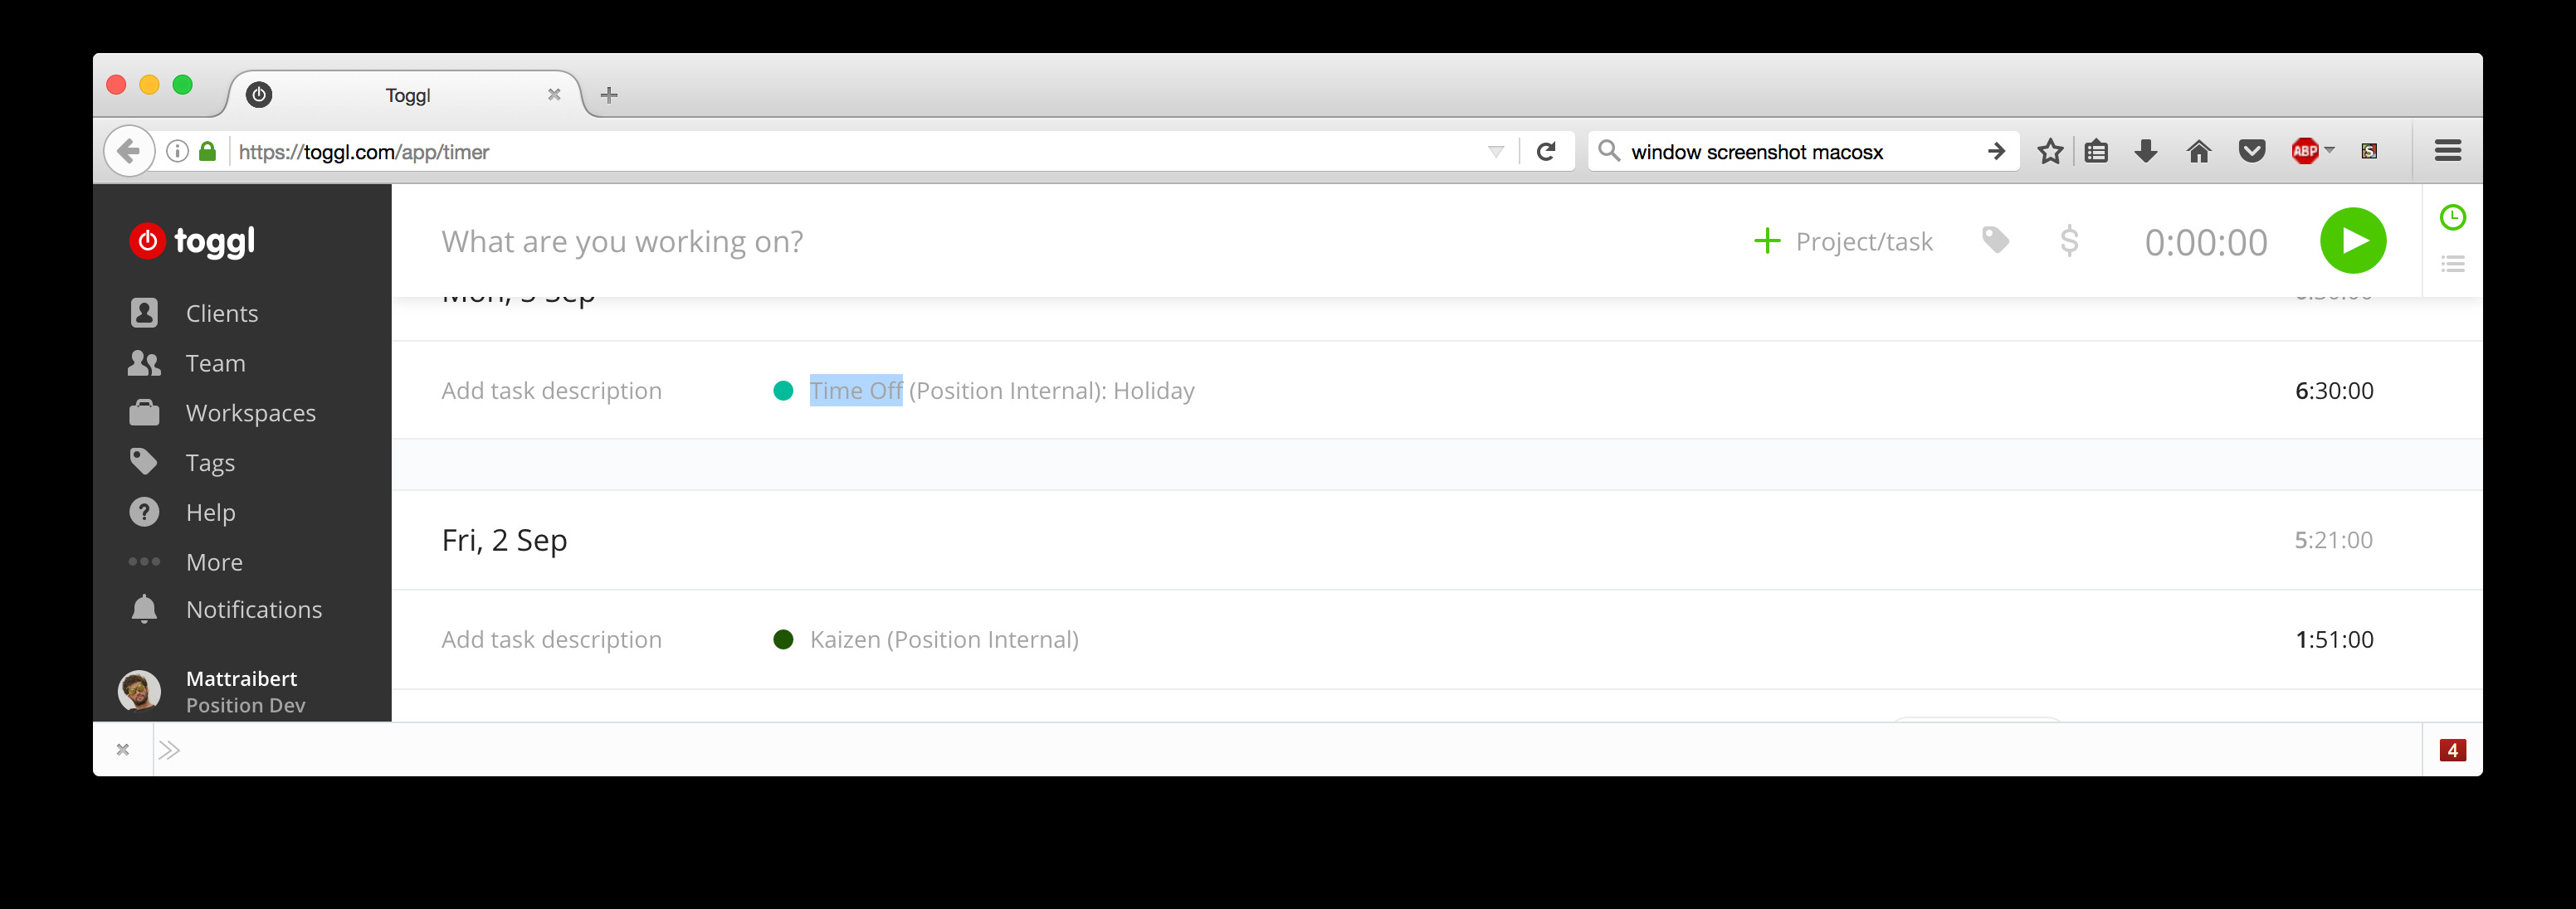The image size is (2576, 909).
Task: Click the teal Time Off project dot
Action: point(783,391)
